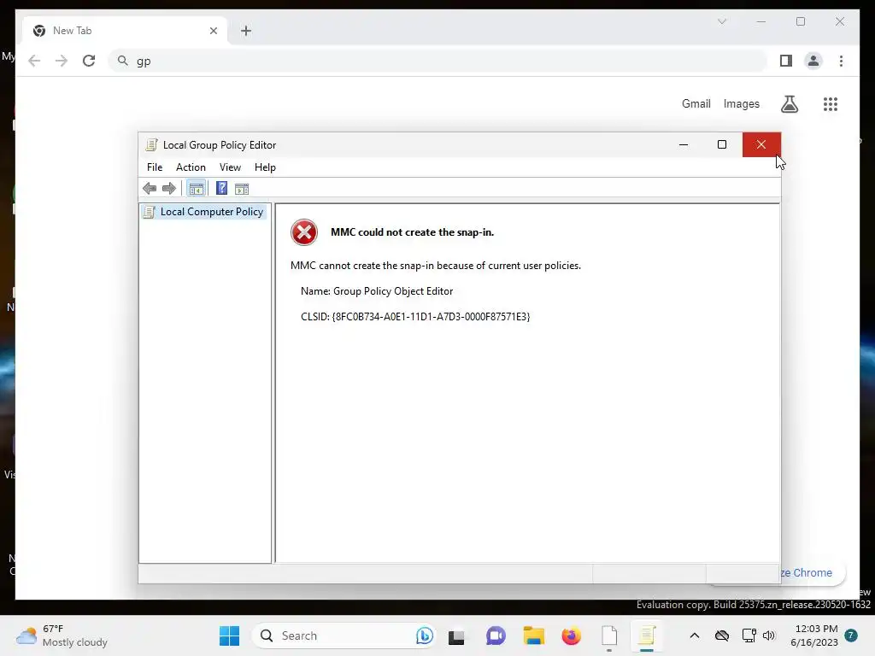Open the Action menu
Image resolution: width=875 pixels, height=656 pixels.
(x=191, y=167)
